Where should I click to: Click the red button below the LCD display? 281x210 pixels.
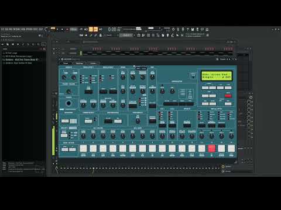[x=228, y=96]
